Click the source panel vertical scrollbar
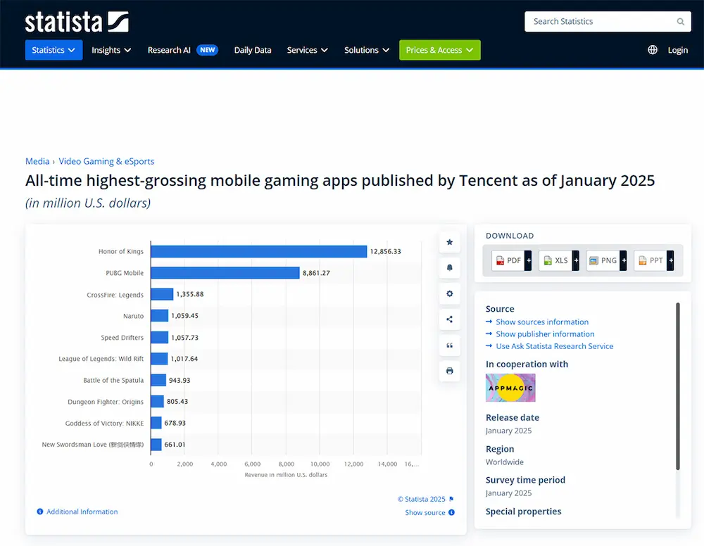 [678, 386]
